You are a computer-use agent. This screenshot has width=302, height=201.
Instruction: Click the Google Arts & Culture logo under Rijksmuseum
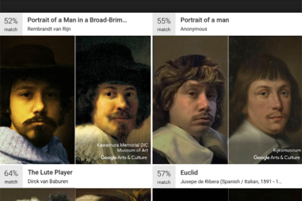(277, 157)
